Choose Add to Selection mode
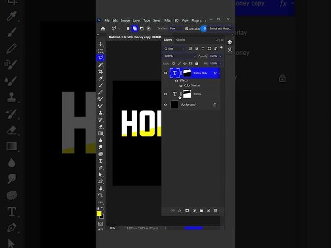The image size is (331, 248). point(134,28)
